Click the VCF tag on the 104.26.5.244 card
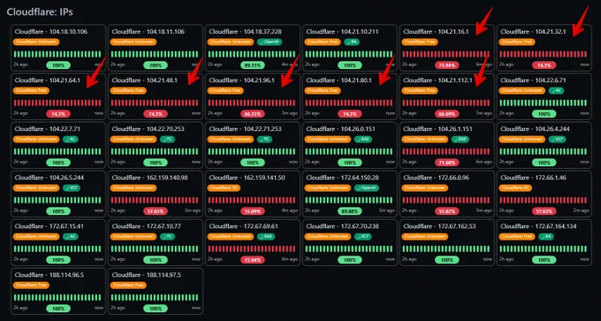The image size is (601, 321). [72, 188]
